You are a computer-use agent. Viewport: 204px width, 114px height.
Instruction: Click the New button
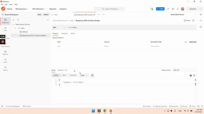[x=39, y=15]
